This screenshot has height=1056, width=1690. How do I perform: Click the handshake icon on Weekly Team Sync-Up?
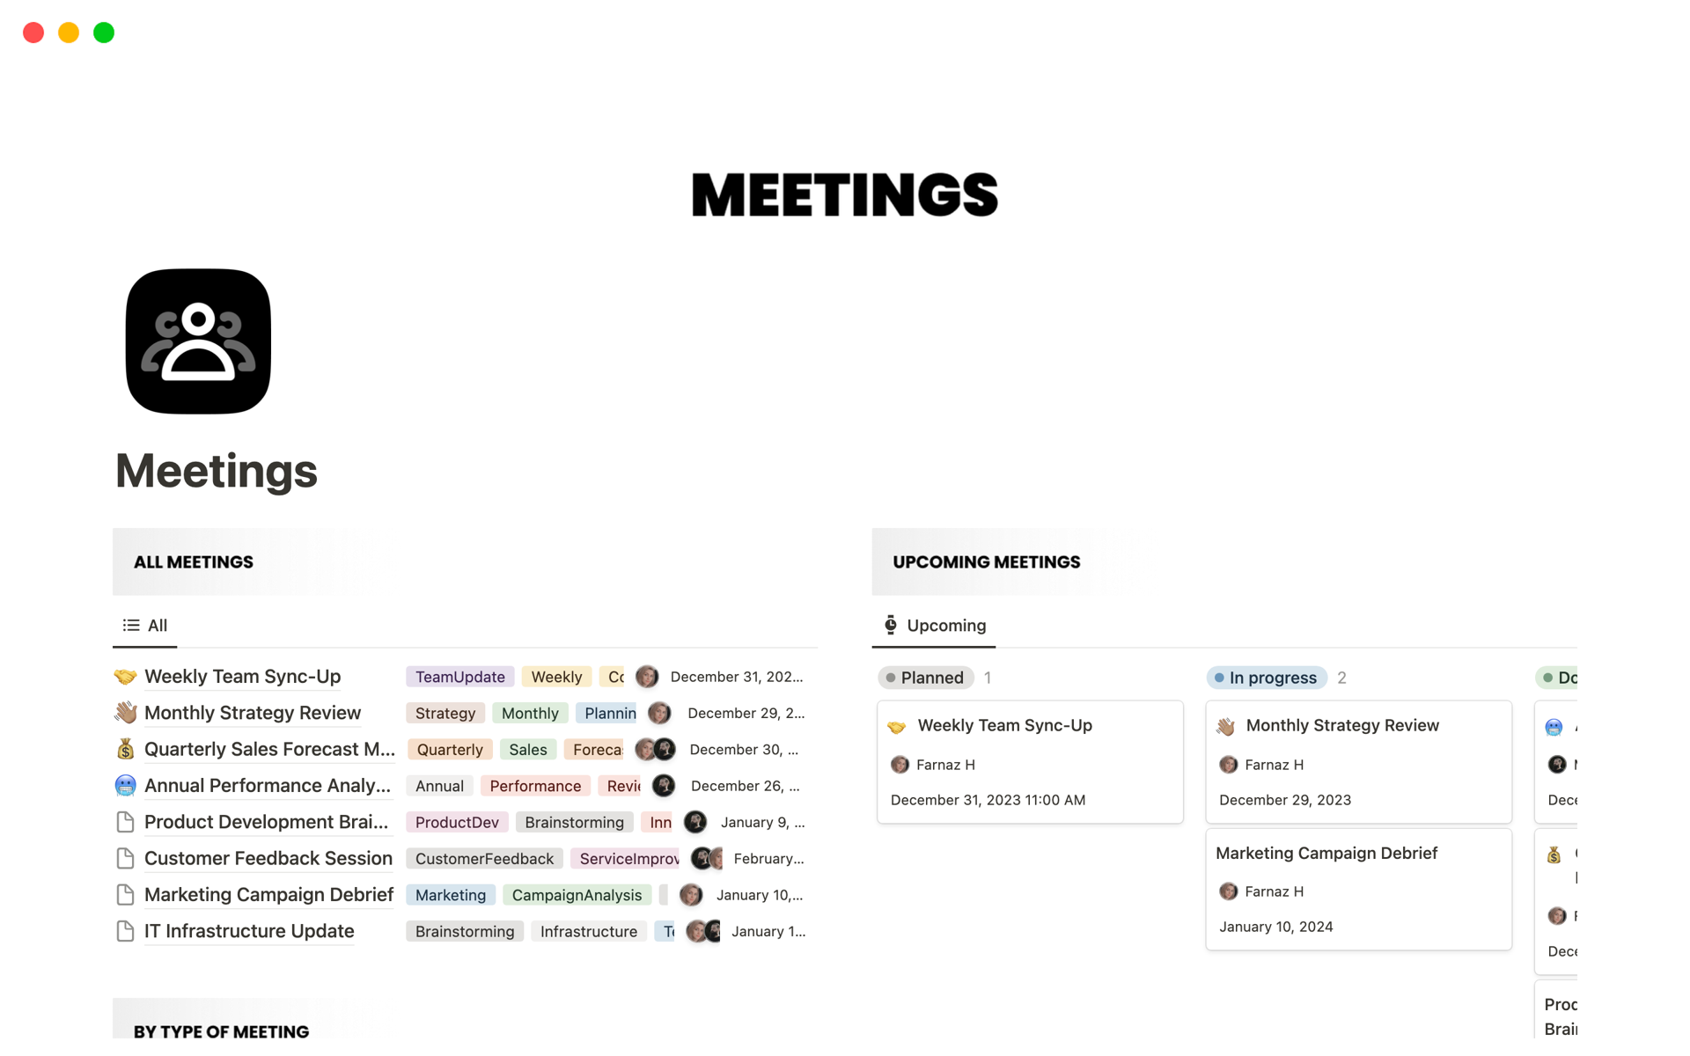(x=128, y=677)
